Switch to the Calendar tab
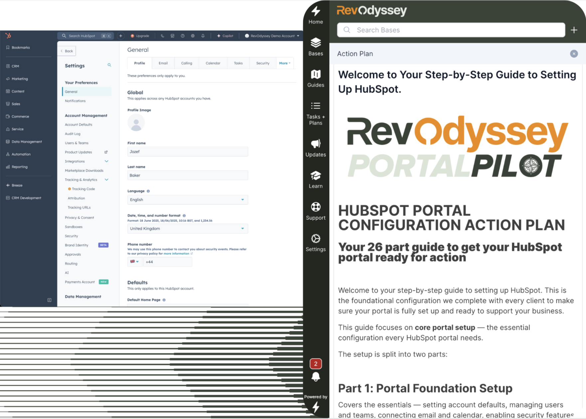The width and height of the screenshot is (586, 419). click(x=213, y=63)
